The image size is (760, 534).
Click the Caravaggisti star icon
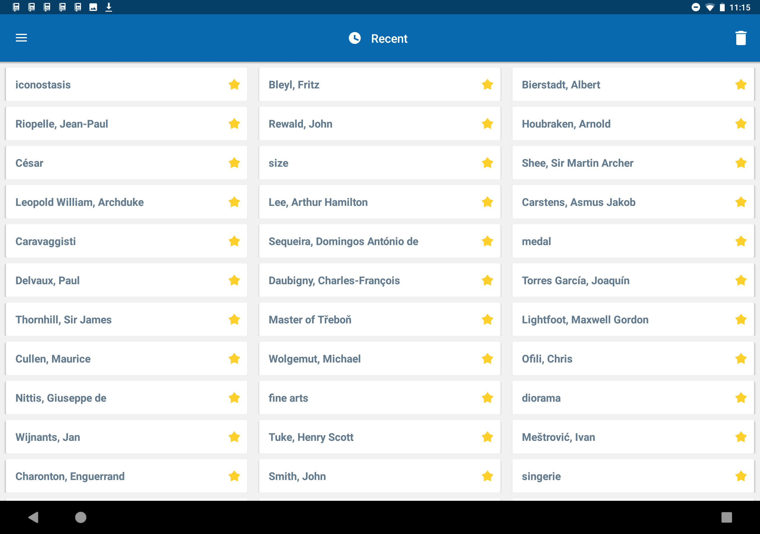[234, 241]
